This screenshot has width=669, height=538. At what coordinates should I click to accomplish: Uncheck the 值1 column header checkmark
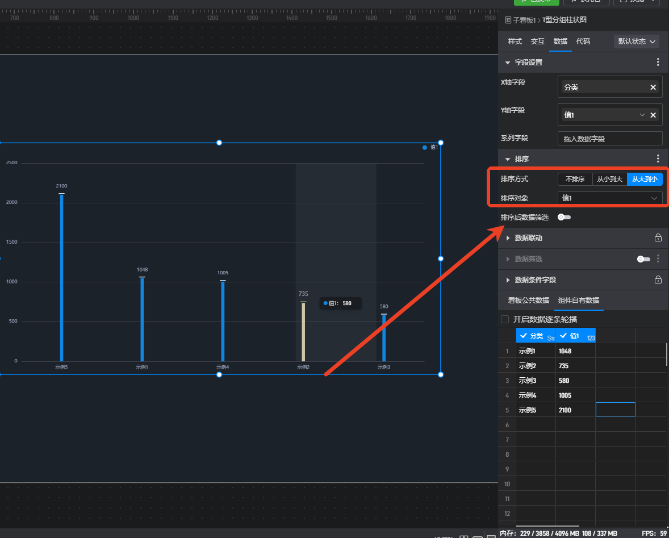[563, 336]
